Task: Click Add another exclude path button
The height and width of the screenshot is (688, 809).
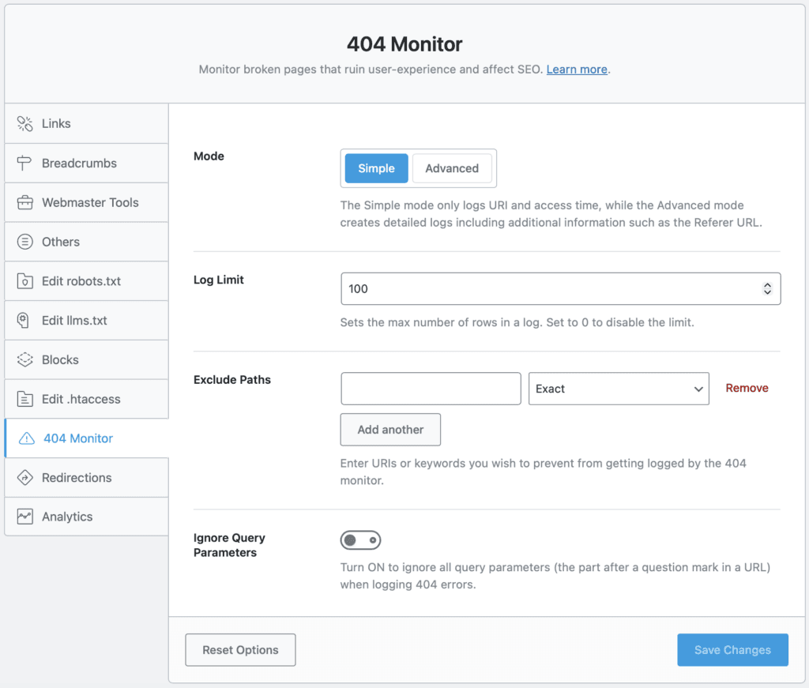Action: 390,430
